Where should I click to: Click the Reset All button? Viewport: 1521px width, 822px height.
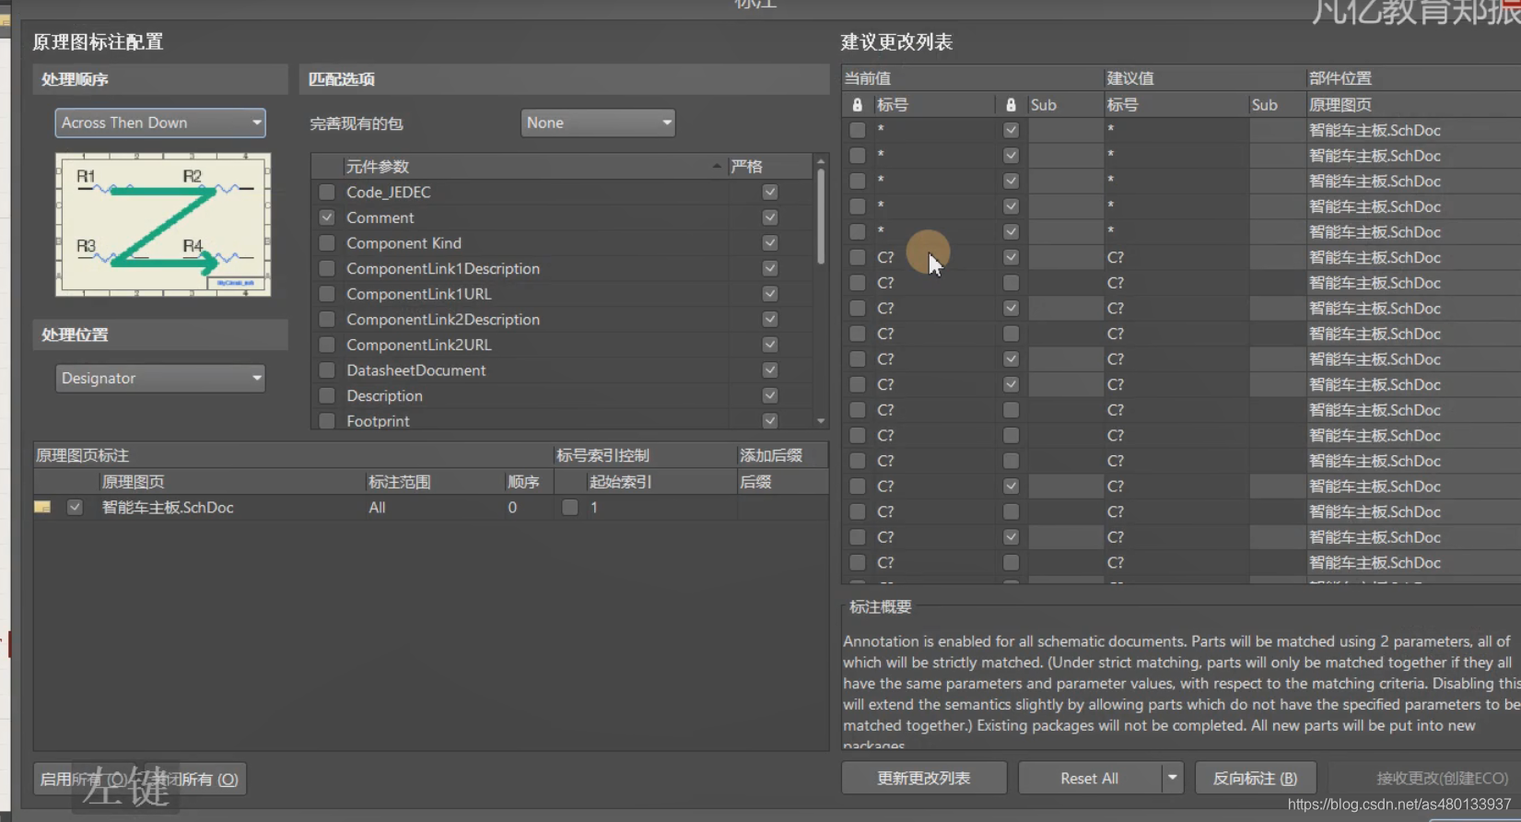pos(1090,778)
